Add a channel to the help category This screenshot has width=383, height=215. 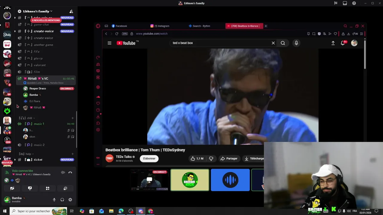tap(72, 154)
